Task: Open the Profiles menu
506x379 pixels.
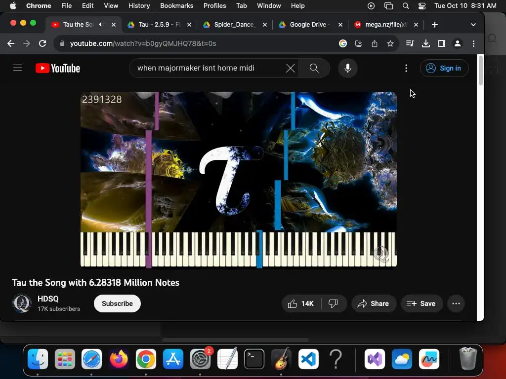Action: pyautogui.click(x=214, y=5)
